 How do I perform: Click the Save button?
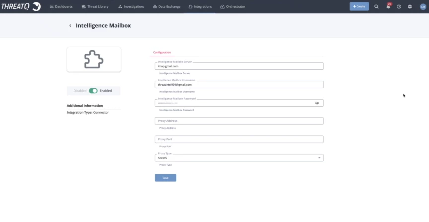tap(165, 178)
